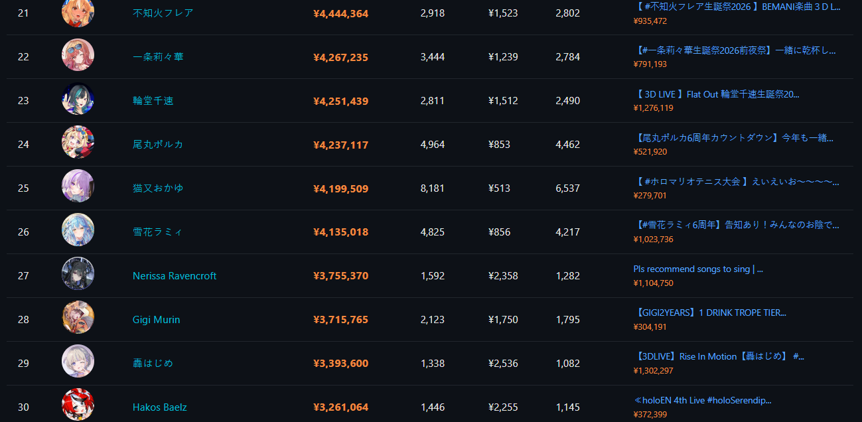Click 不知火フレア's avatar icon

pyautogui.click(x=78, y=11)
